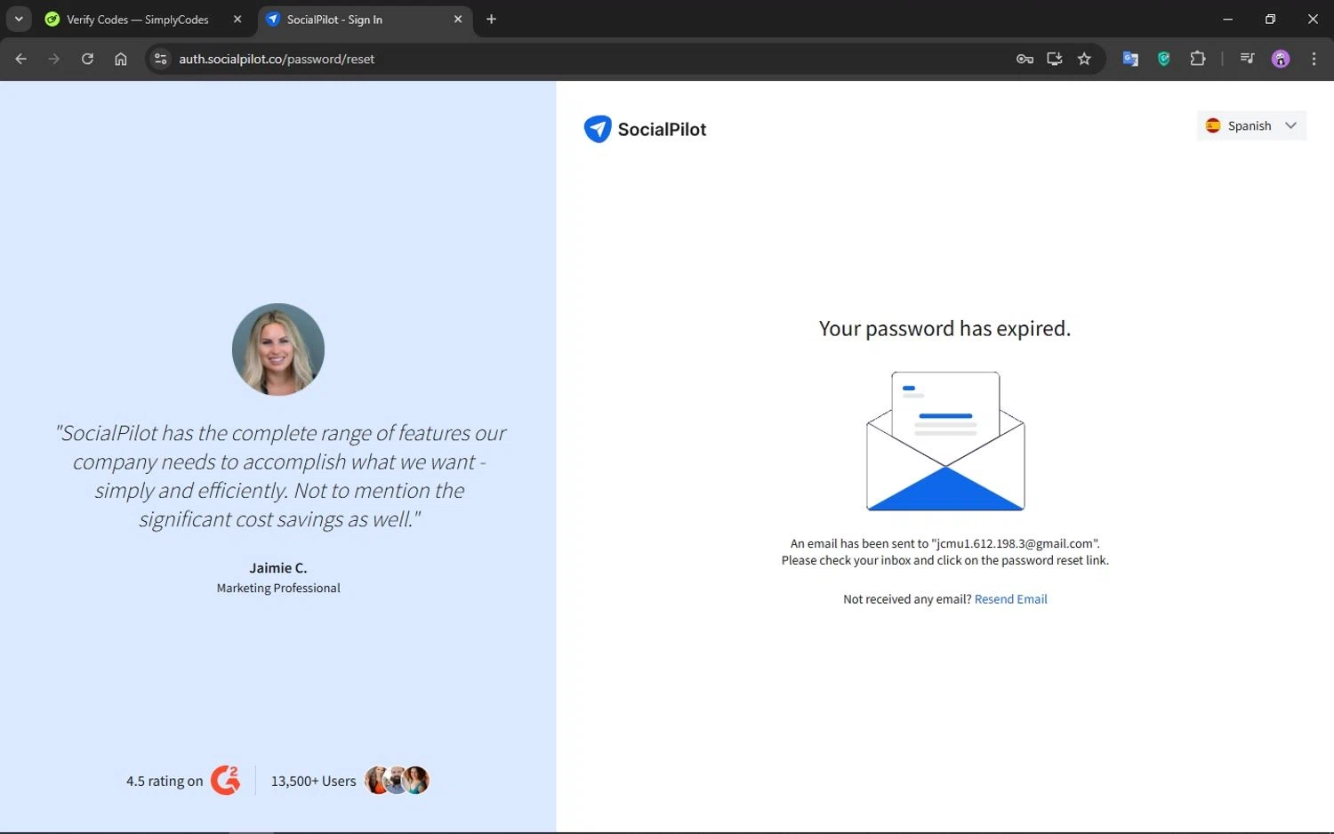Click the group of user avatars
The width and height of the screenshot is (1334, 834).
click(397, 781)
